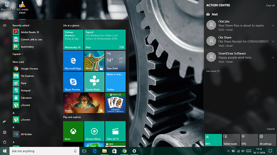Image resolution: width=277 pixels, height=155 pixels.
Task: Click Clear all in Action Centre
Action: pyautogui.click(x=270, y=6)
